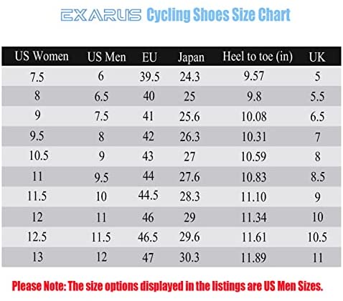Click the Cycling Shoes Size Chart title
Viewport: 343px width, 301px height.
(x=218, y=15)
